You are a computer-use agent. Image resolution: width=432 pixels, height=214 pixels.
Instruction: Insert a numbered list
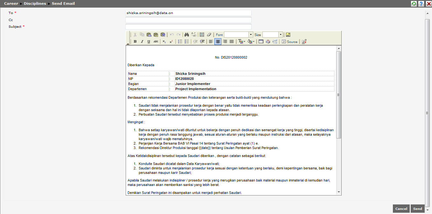coord(180,42)
